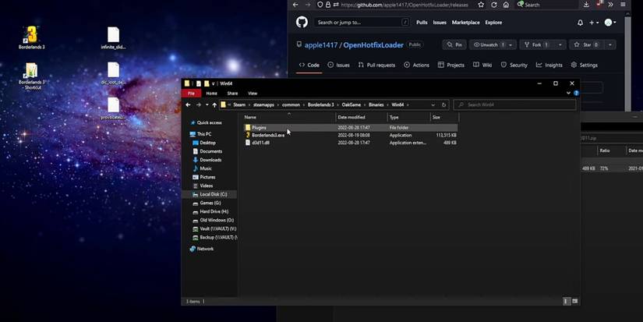Open the Fork button dropdown arrow

[x=560, y=44]
